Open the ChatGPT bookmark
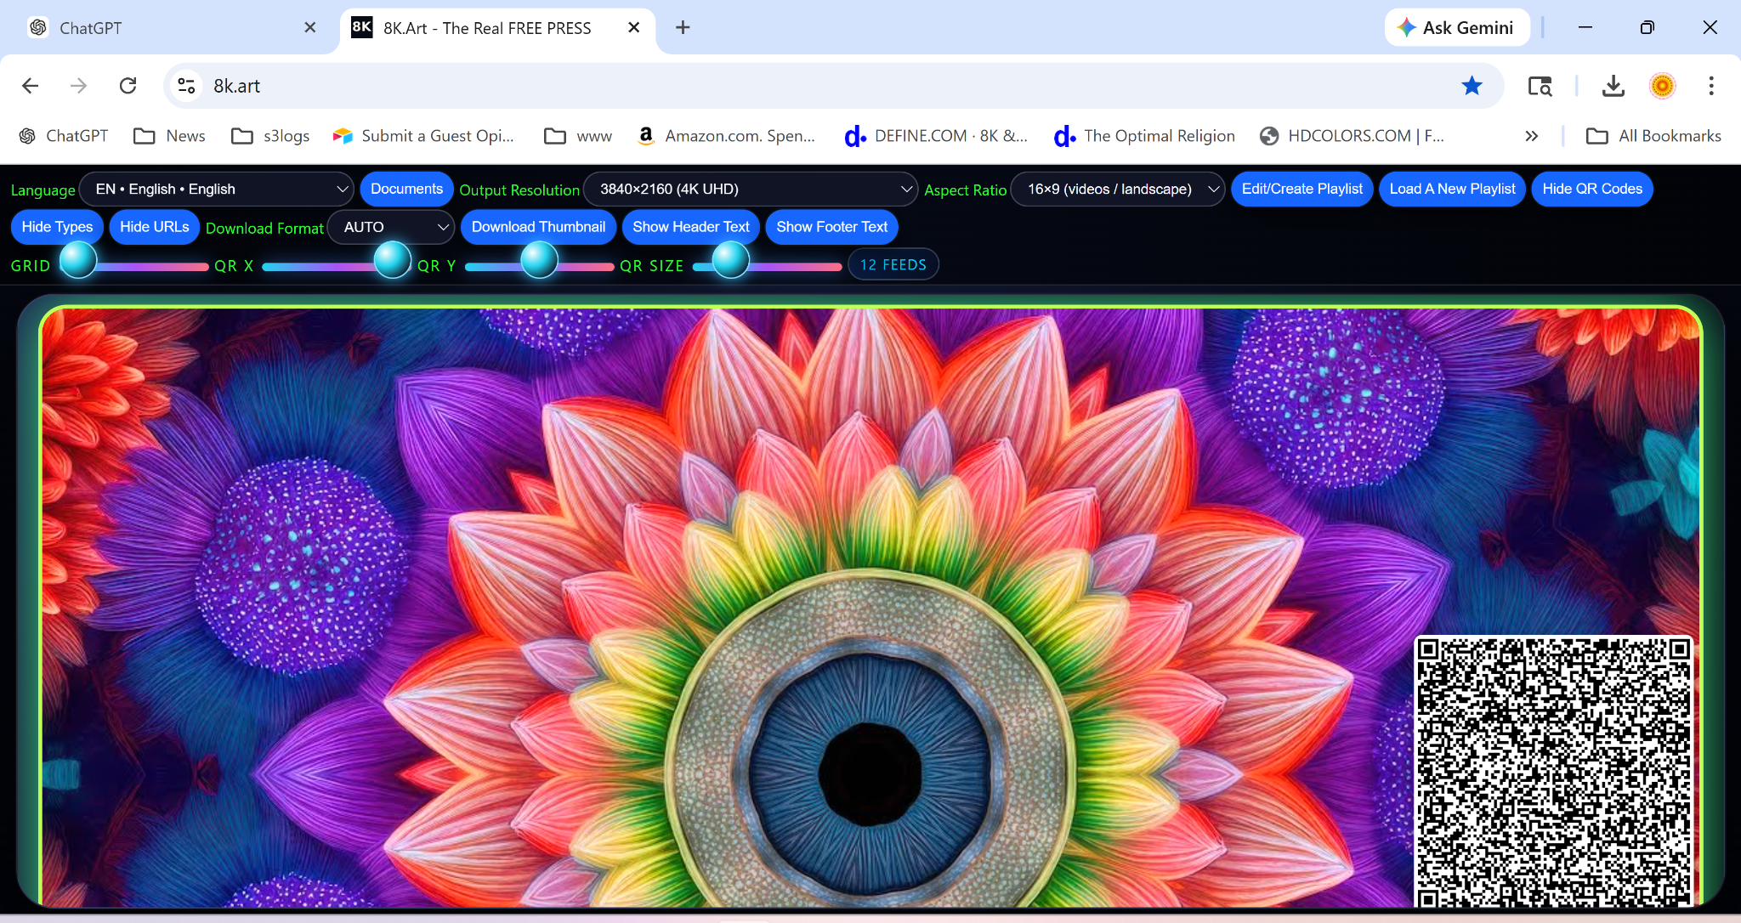 coord(64,136)
